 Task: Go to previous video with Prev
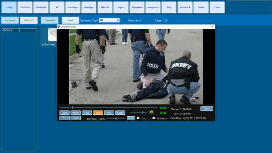click(64, 118)
